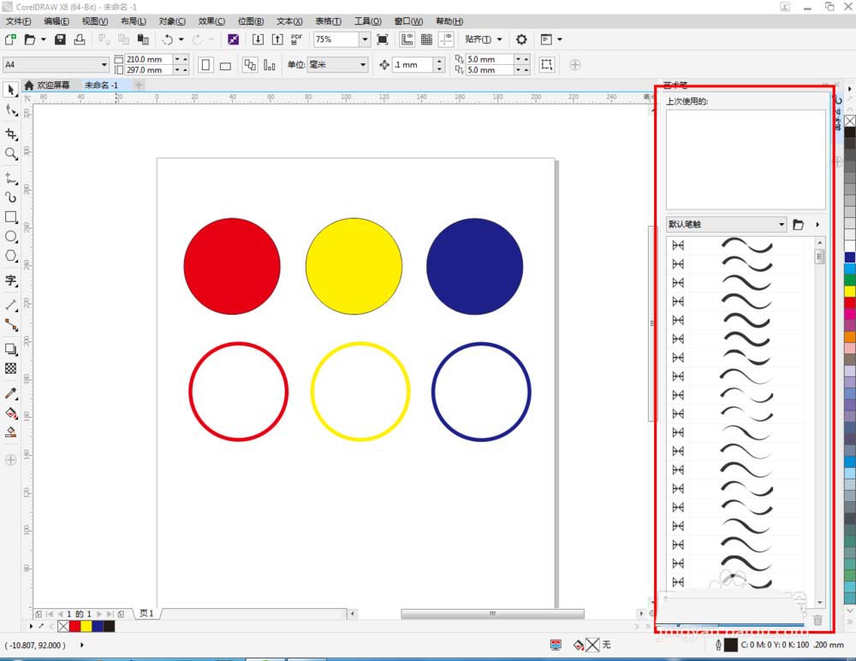The image size is (856, 661).
Task: Toggle the All Pages layout button
Action: (249, 65)
